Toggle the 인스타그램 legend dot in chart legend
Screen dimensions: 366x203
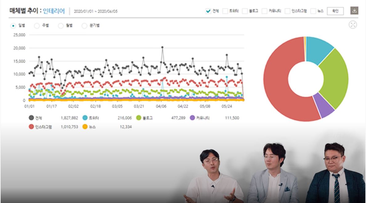pos(31,127)
